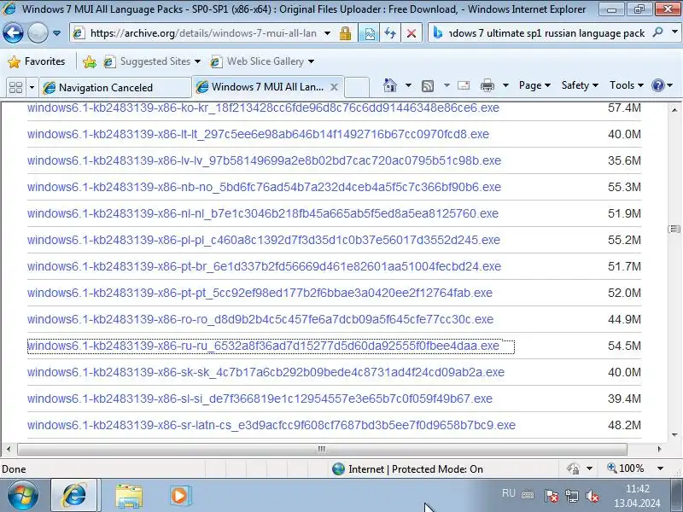
Task: Click the security lock icon in address bar
Action: pos(345,33)
